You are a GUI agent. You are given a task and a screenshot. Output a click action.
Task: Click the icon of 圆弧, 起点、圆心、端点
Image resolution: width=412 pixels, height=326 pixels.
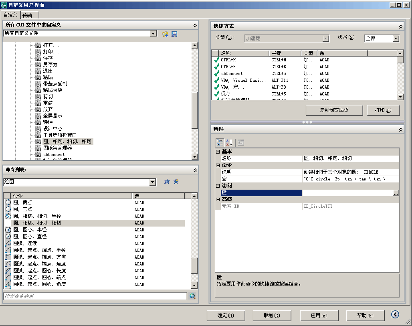(x=8, y=277)
